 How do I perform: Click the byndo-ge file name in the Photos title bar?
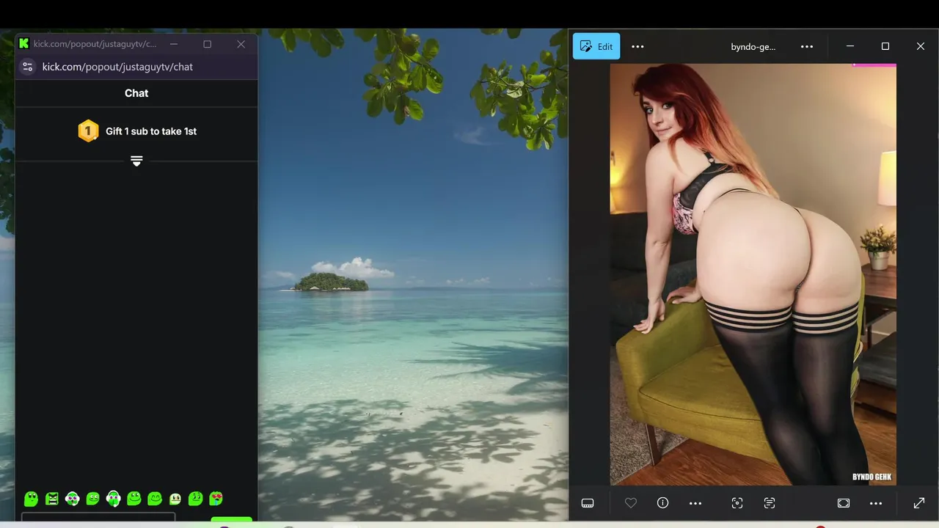coord(753,46)
